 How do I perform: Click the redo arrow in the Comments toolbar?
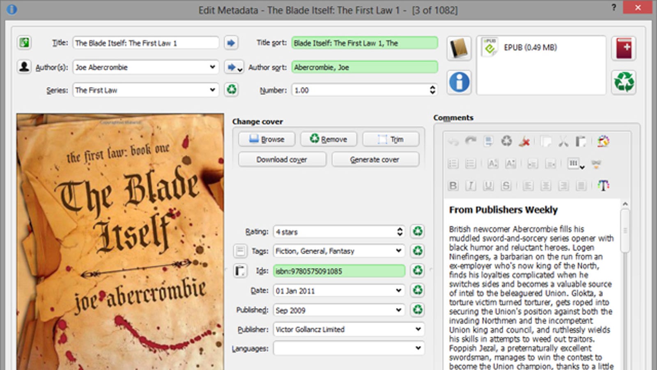click(x=471, y=141)
